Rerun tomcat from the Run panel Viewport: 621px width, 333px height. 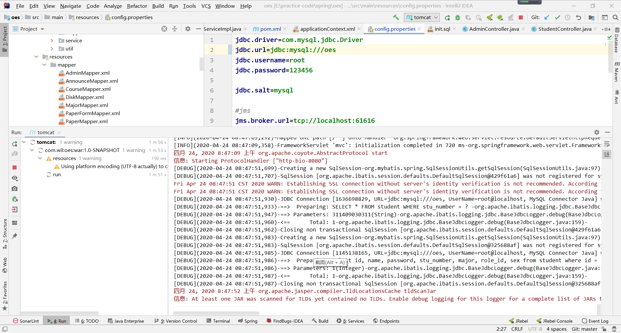click(x=15, y=144)
